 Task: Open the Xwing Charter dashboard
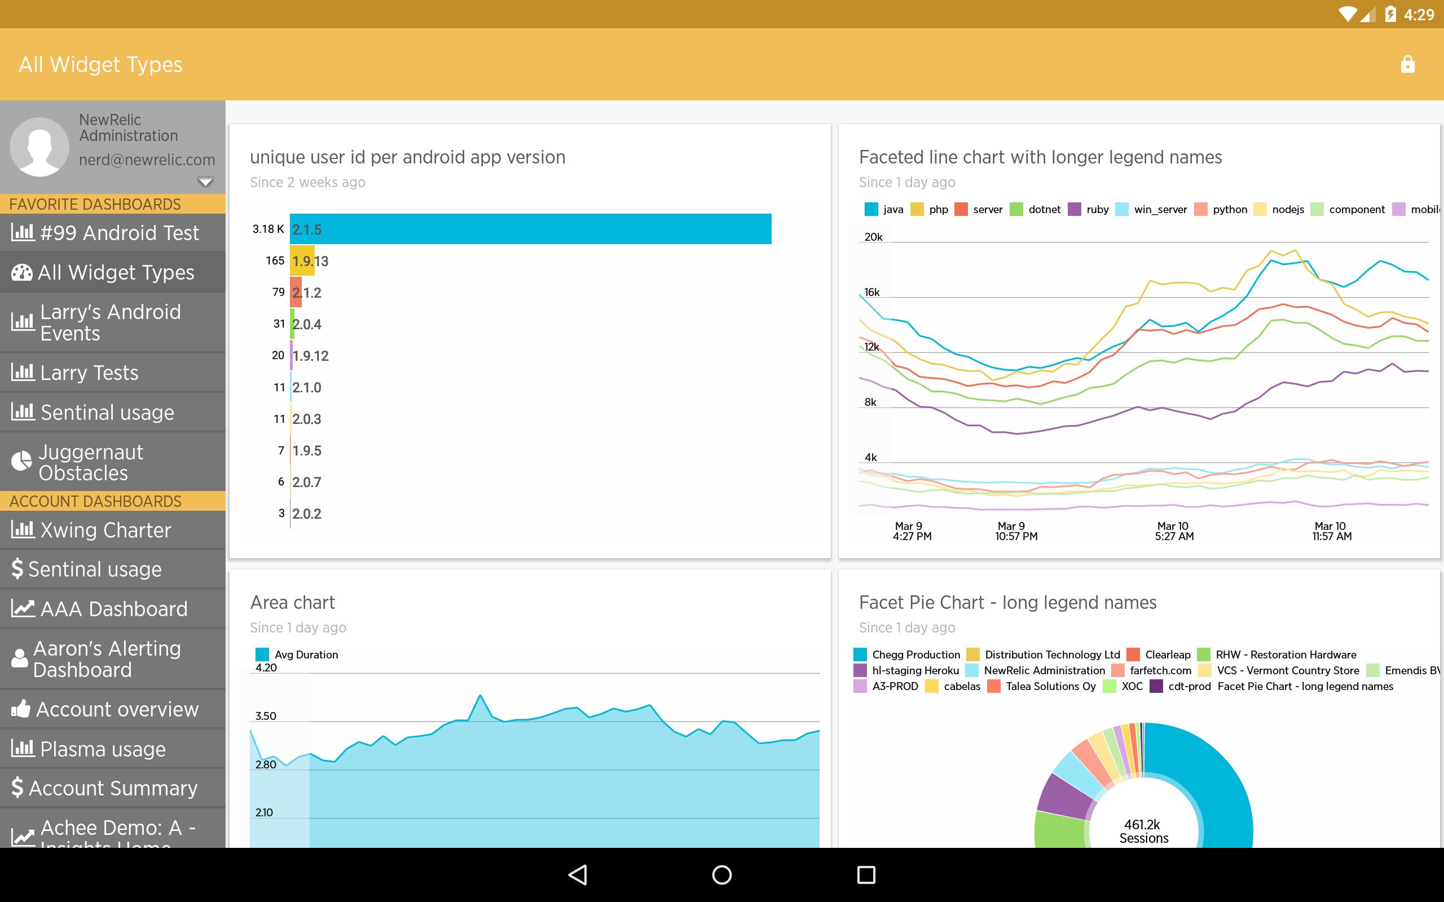click(x=113, y=530)
